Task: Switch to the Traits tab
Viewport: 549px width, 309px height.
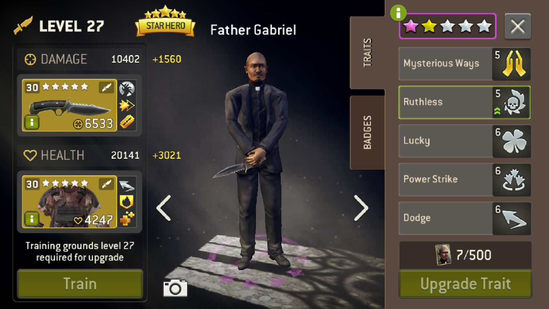Action: 367,53
